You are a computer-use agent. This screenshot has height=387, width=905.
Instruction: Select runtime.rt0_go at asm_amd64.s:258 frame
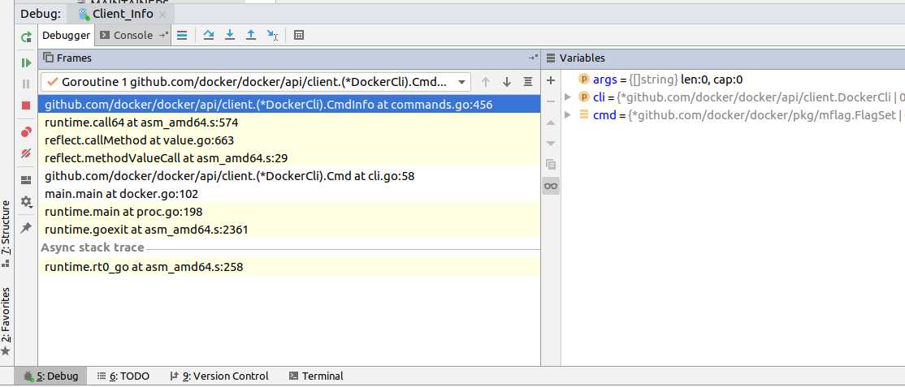click(289, 267)
